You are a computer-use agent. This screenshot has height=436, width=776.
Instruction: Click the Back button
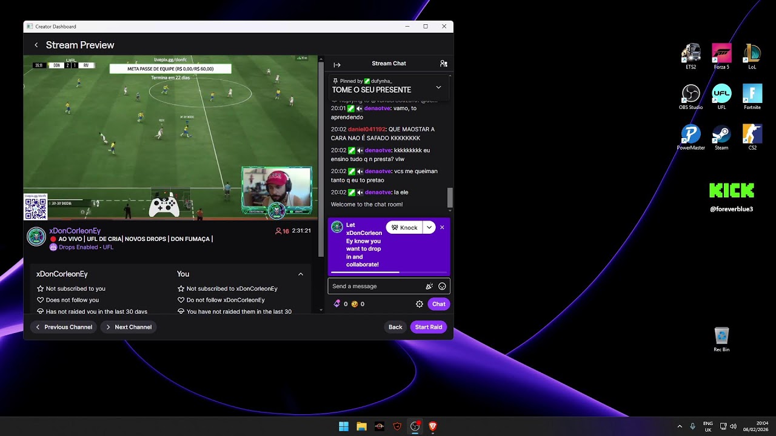point(395,327)
